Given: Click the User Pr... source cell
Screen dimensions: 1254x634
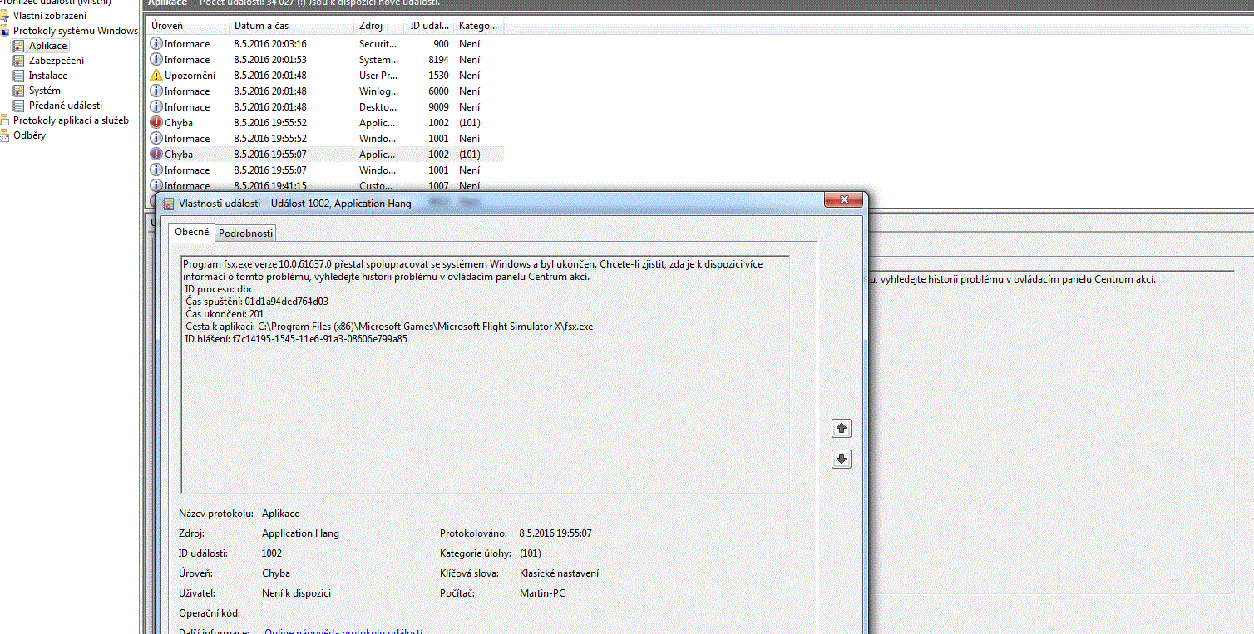Looking at the screenshot, I should (x=378, y=76).
